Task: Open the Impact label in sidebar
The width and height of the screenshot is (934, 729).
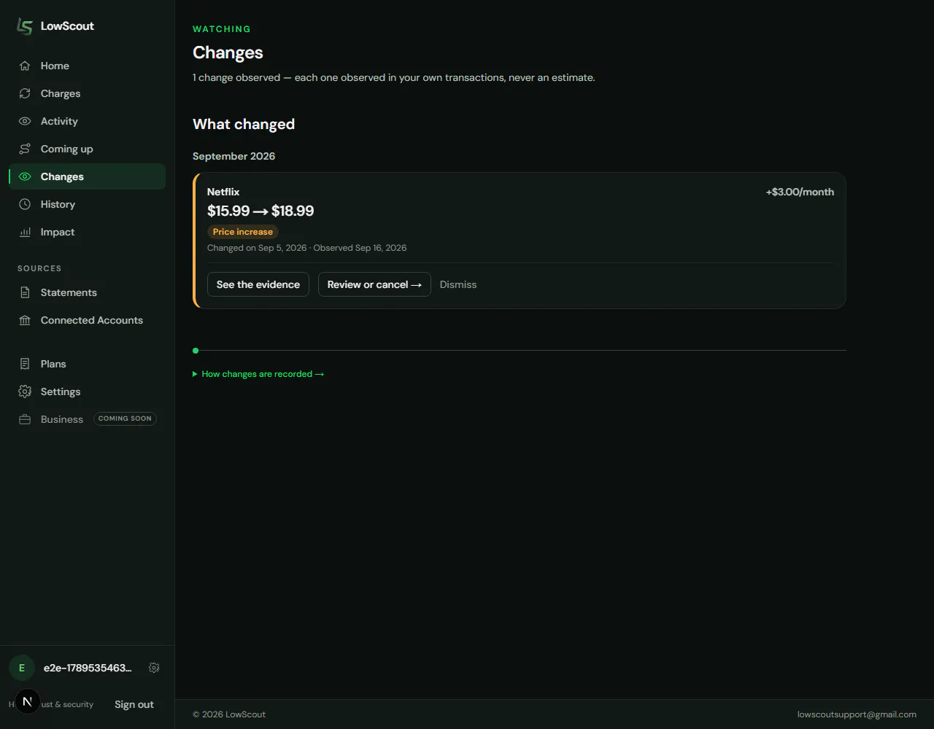Action: pos(58,232)
